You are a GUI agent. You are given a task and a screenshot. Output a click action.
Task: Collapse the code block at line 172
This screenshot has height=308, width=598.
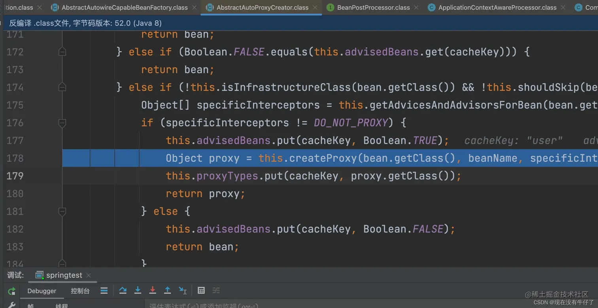pos(62,52)
